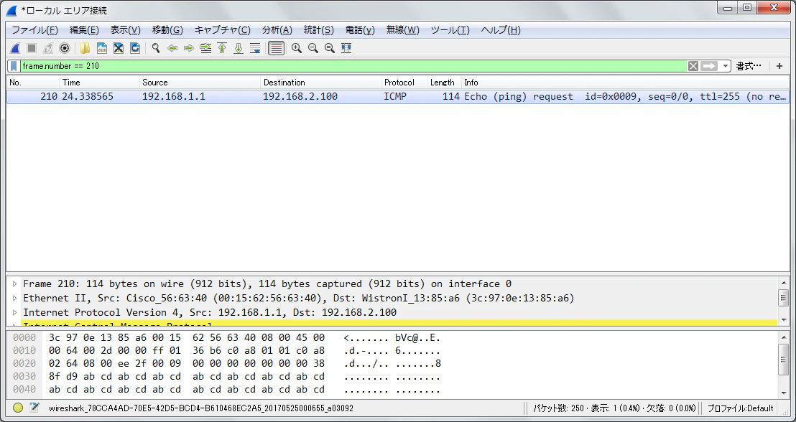This screenshot has width=796, height=422.
Task: Jump to the first packet
Action: point(222,48)
